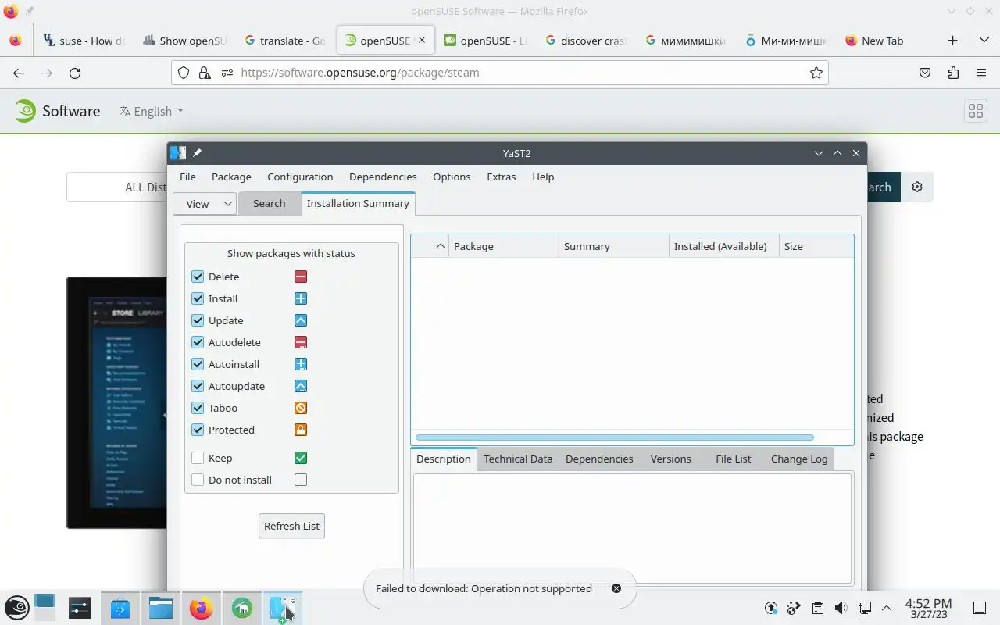Screen dimensions: 1000x625
Task: Open the Firefox list all tabs chevron
Action: [x=984, y=41]
